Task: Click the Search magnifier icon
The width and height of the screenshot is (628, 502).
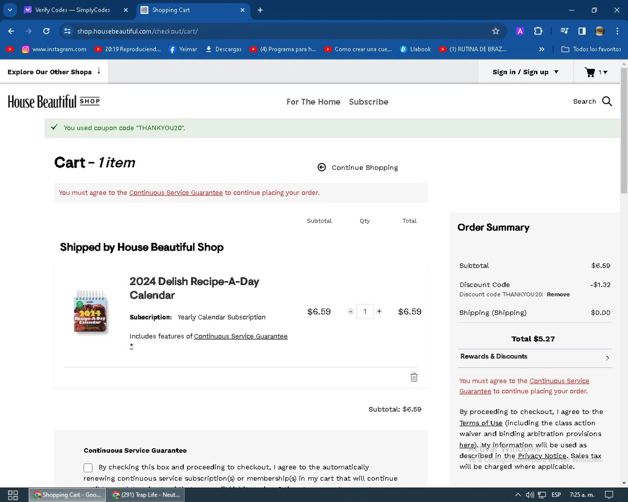Action: [607, 101]
